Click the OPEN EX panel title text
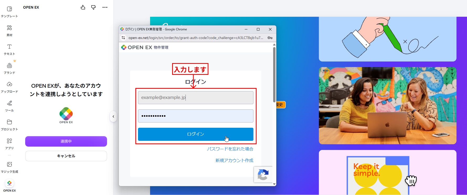 [x=31, y=7]
